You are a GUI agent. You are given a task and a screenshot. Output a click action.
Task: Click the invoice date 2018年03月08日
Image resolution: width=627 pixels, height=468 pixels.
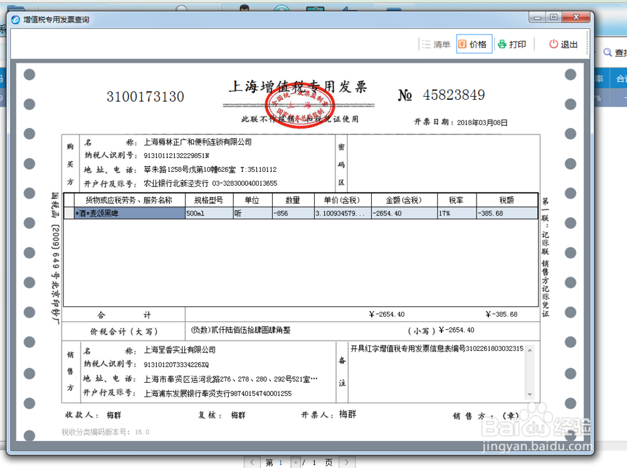point(482,122)
